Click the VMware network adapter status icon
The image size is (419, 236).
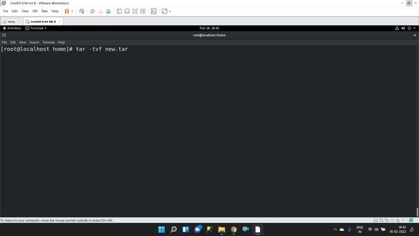tap(387, 220)
